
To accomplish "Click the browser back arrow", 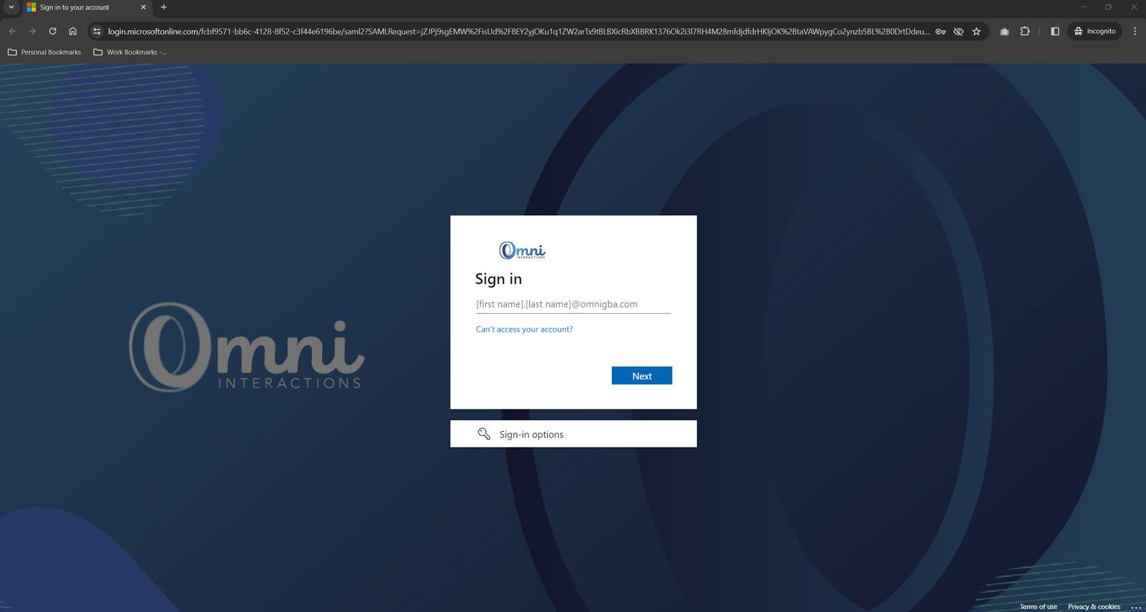I will pyautogui.click(x=12, y=31).
